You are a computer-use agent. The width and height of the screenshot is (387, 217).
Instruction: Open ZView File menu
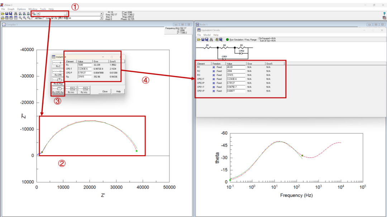[3, 9]
